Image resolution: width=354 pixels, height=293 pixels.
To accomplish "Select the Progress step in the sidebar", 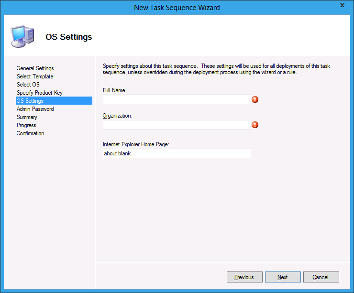I will click(26, 125).
